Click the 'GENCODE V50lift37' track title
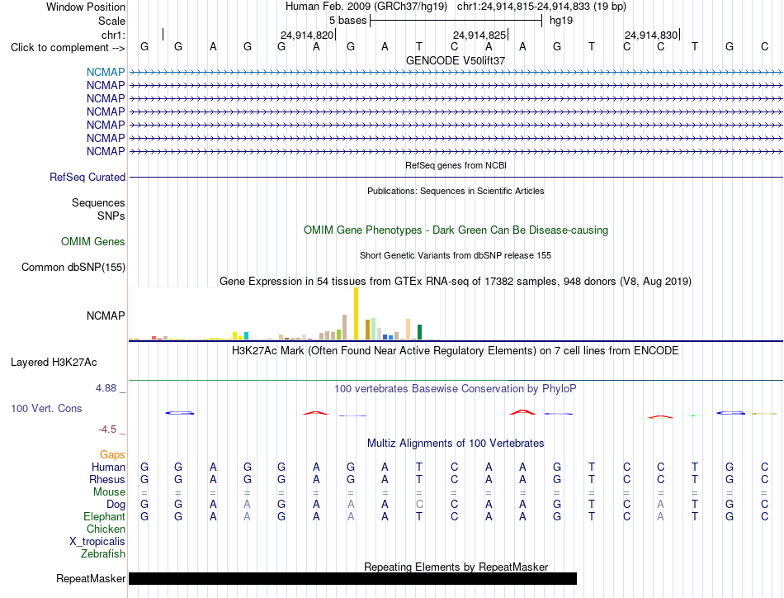The image size is (784, 598). 456,60
